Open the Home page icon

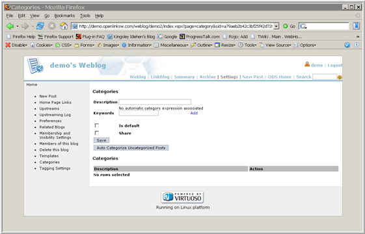(64, 26)
